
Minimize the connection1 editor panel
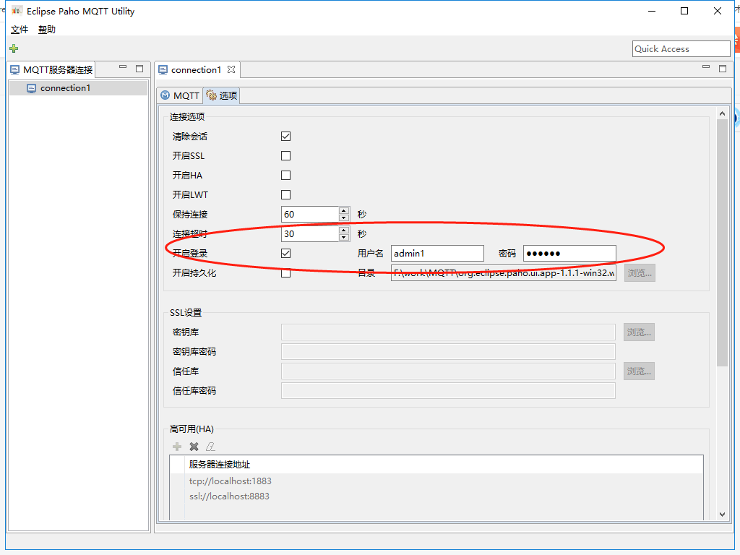[706, 67]
